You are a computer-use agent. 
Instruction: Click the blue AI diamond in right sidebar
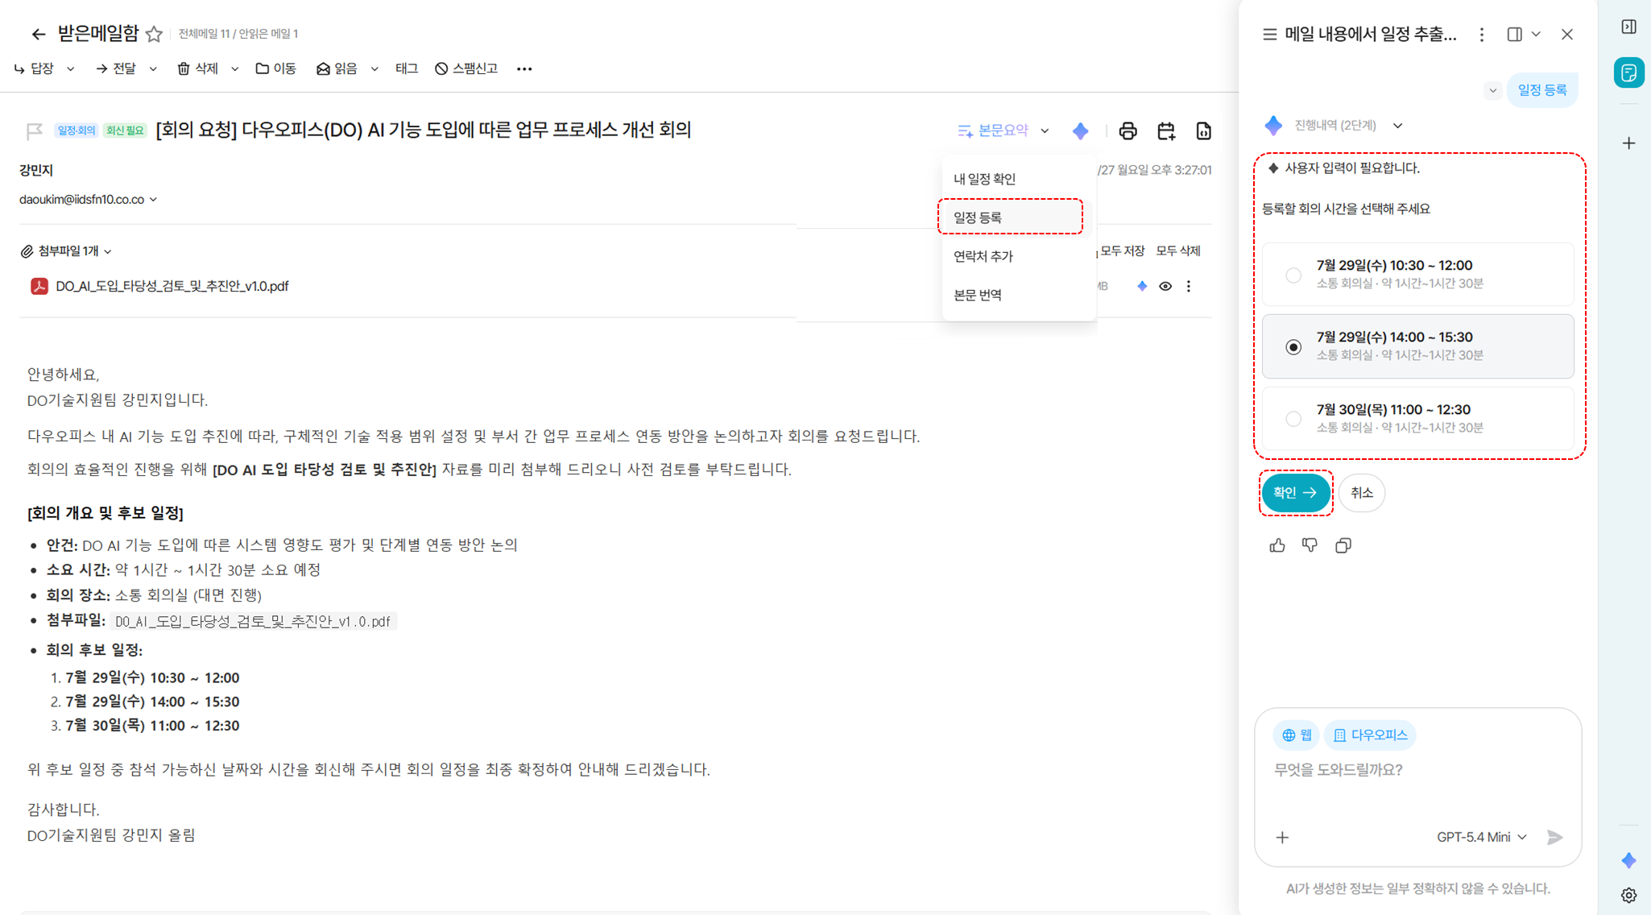1628,860
